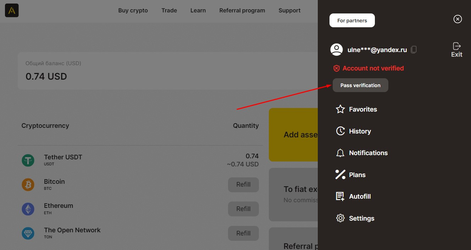
Task: Click the Bitcoin coin icon
Action: click(28, 184)
